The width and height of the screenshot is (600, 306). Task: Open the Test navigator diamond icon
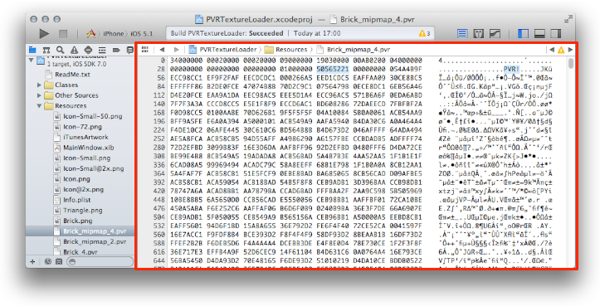[x=88, y=50]
